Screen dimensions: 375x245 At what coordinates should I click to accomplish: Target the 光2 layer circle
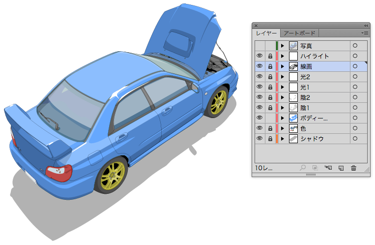coord(355,76)
